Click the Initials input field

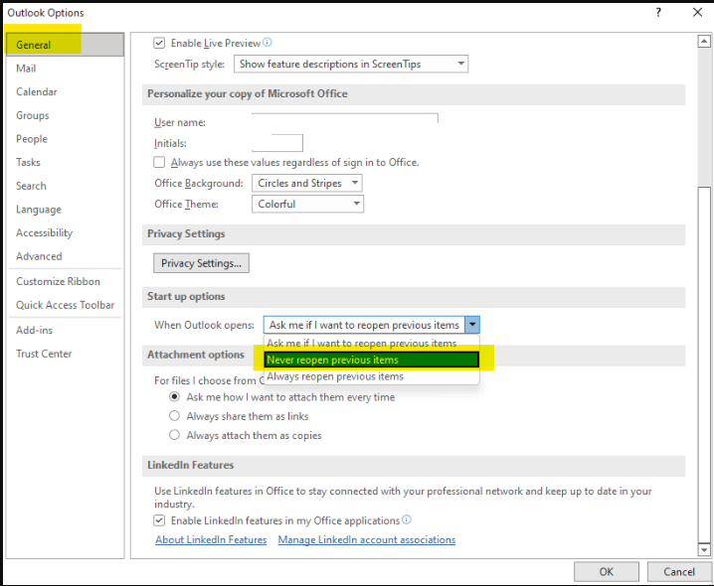pyautogui.click(x=277, y=143)
